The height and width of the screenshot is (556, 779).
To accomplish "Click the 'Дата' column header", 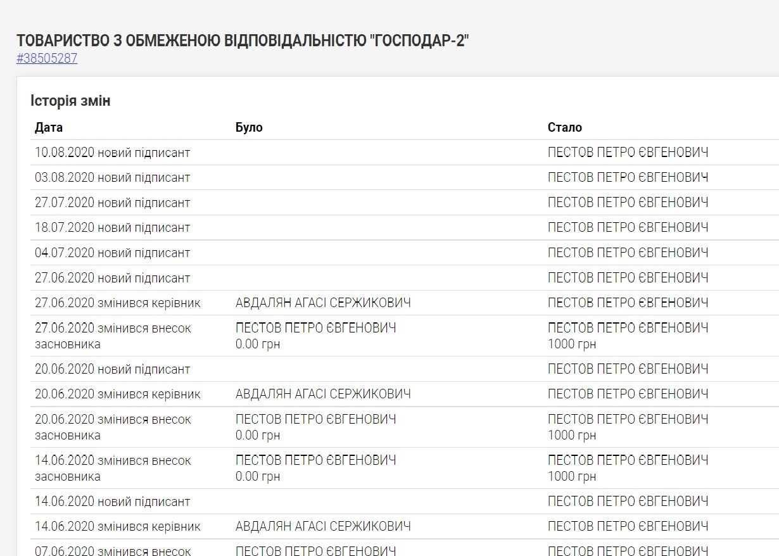I will coord(49,127).
